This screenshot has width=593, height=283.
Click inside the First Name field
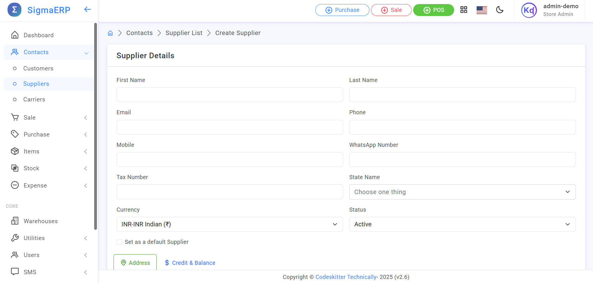(x=230, y=95)
